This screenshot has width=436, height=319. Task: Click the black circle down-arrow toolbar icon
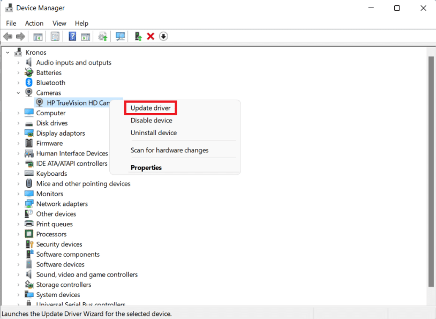[x=164, y=36]
